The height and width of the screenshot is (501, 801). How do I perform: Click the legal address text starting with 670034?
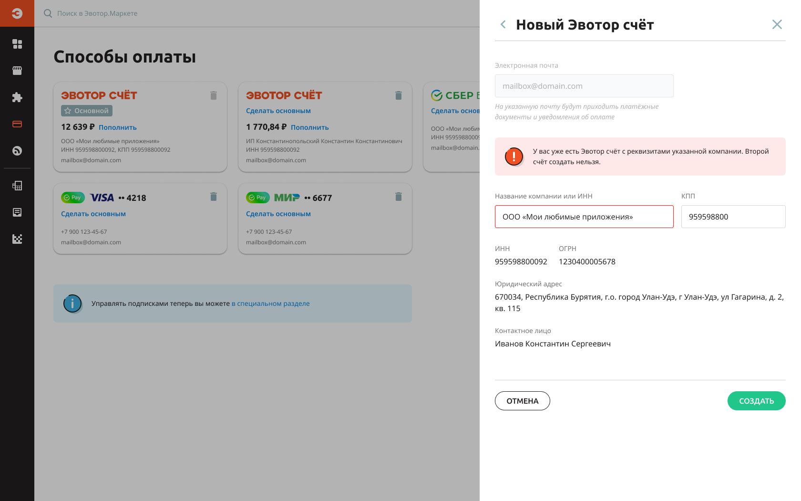[x=639, y=303]
